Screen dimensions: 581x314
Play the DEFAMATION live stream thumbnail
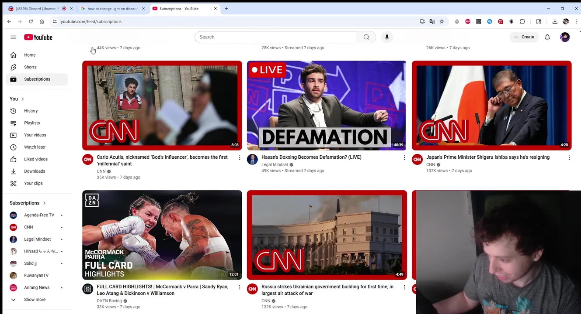point(327,106)
